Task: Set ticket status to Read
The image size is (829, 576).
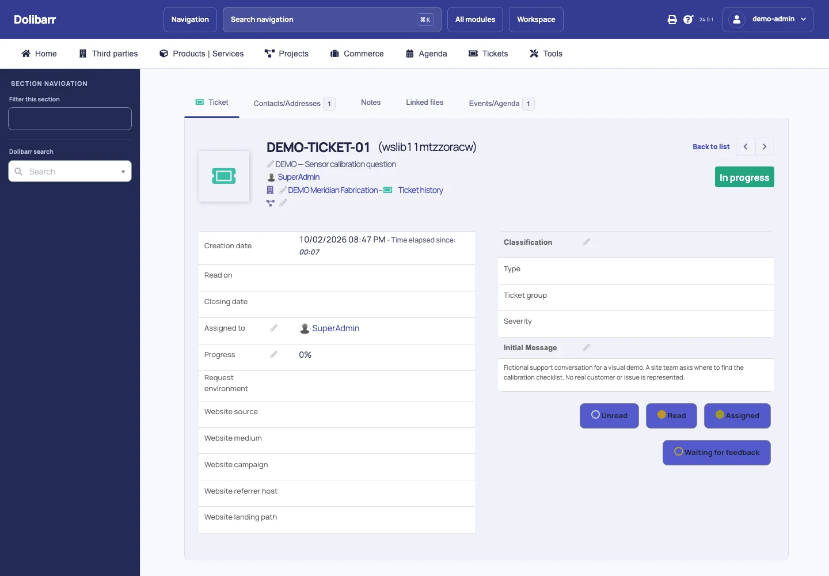Action: pos(671,416)
